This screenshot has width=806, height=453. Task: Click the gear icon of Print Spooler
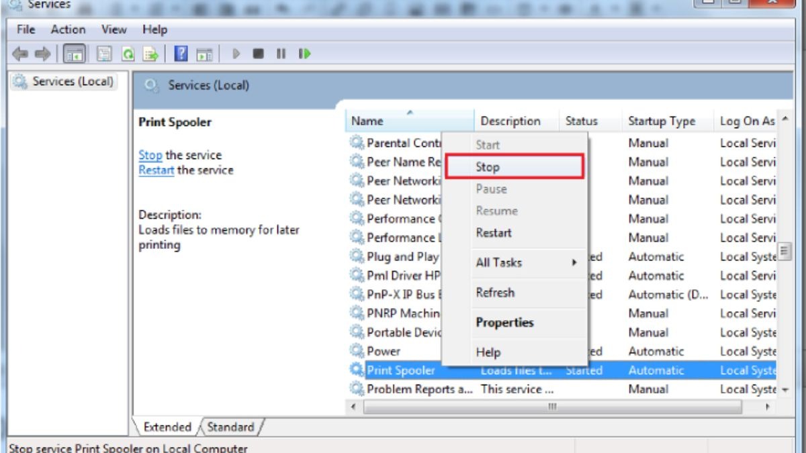click(357, 370)
